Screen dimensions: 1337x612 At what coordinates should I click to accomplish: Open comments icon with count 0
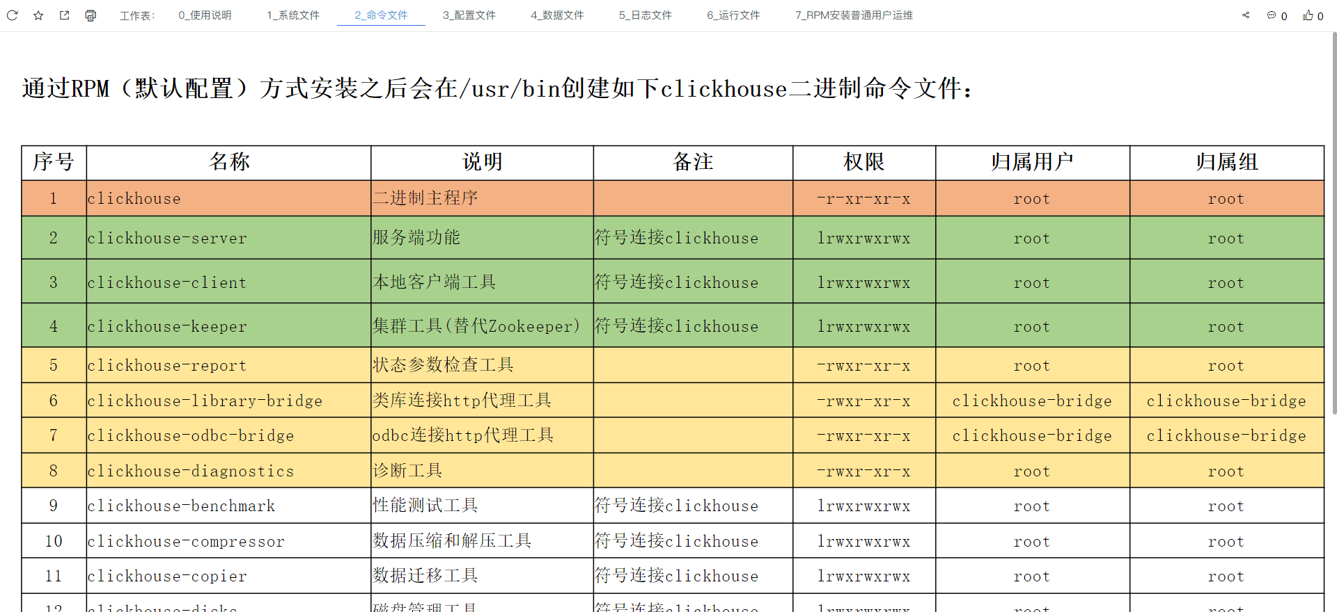1276,15
